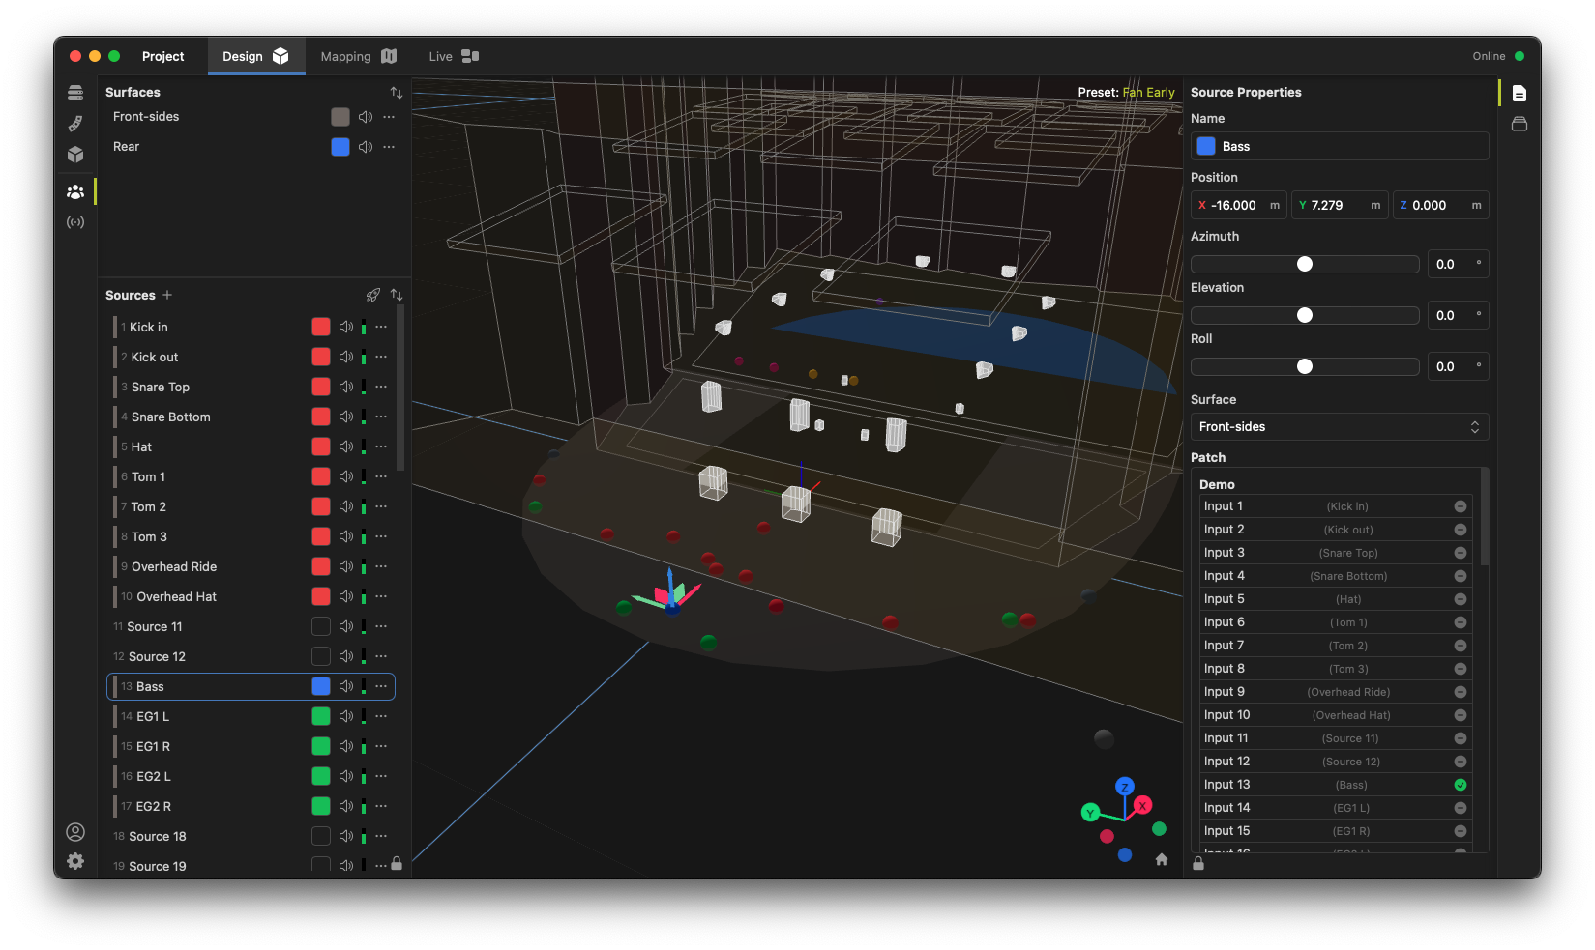This screenshot has height=950, width=1595.
Task: Mute the Rear surface speaker
Action: [365, 147]
